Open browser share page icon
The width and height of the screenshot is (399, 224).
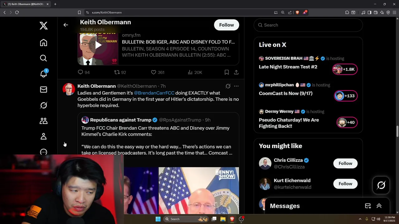(290, 12)
